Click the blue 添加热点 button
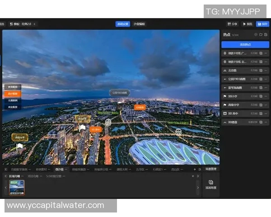Image resolution: width=271 pixels, height=217 pixels. pos(245,44)
